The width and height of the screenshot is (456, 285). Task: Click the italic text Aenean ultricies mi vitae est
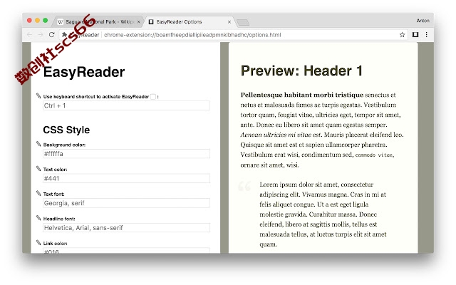coord(281,135)
